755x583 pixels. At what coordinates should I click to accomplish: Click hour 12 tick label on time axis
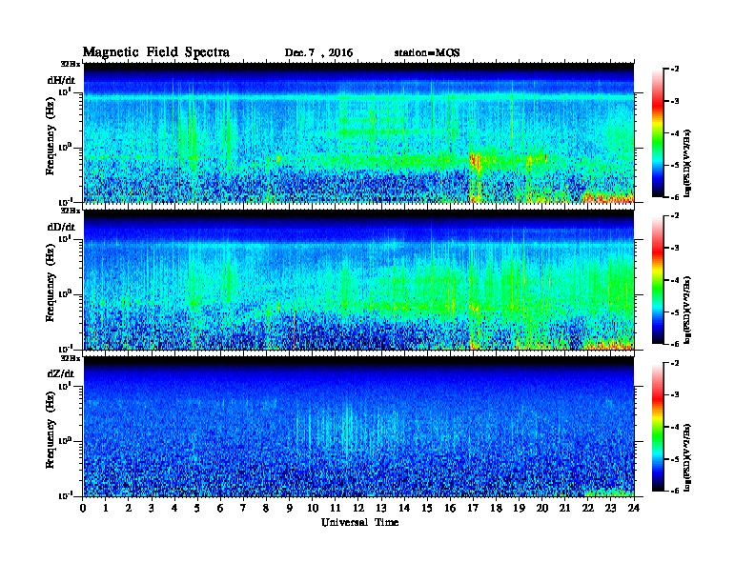point(358,509)
